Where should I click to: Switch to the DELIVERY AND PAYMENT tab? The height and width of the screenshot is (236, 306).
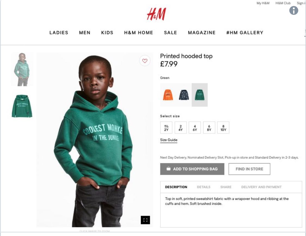coord(261,187)
